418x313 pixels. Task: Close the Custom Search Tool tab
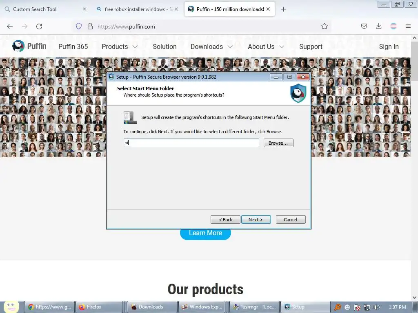tap(84, 9)
